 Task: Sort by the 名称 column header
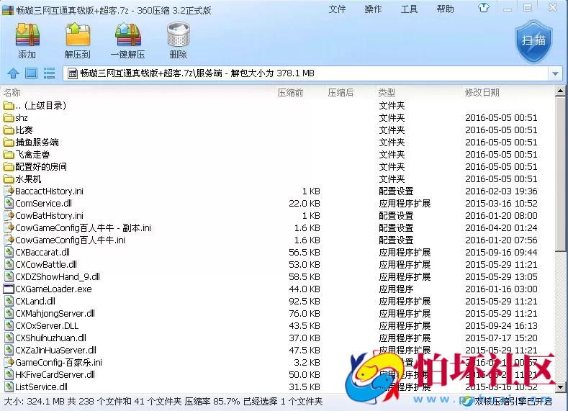tap(12, 93)
